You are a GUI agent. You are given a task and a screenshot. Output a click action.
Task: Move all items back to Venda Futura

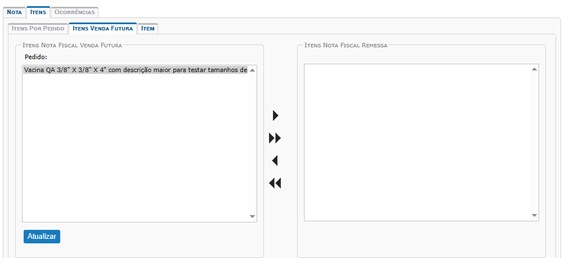(275, 183)
